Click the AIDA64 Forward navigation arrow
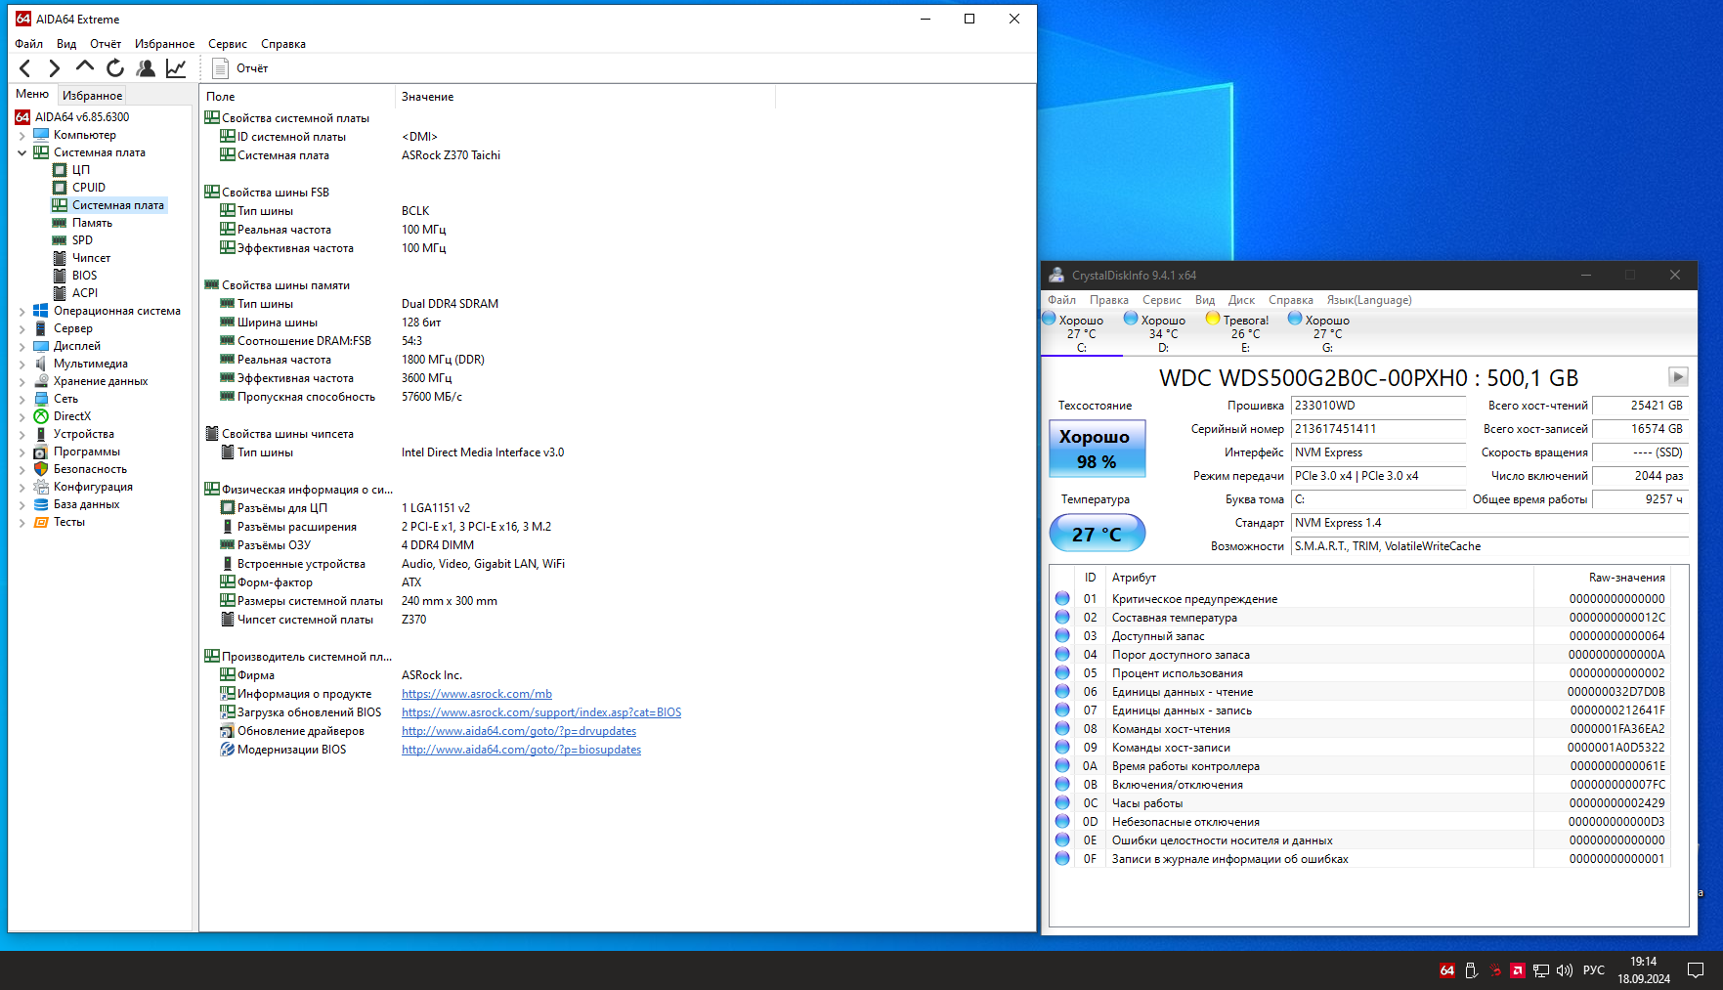 tap(55, 68)
